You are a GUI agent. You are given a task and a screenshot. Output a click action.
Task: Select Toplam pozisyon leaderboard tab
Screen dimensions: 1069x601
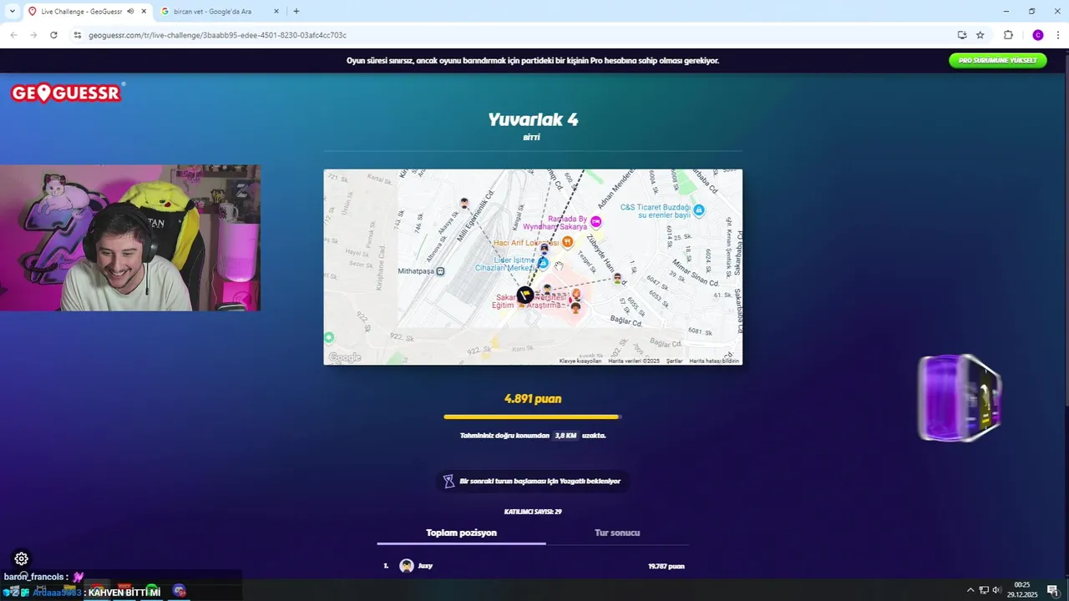click(x=461, y=533)
